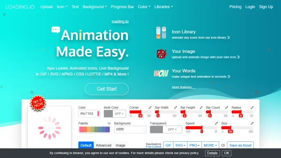Click the WOW Your Words icon
Image resolution: width=281 pixels, height=158 pixels.
coord(161,73)
